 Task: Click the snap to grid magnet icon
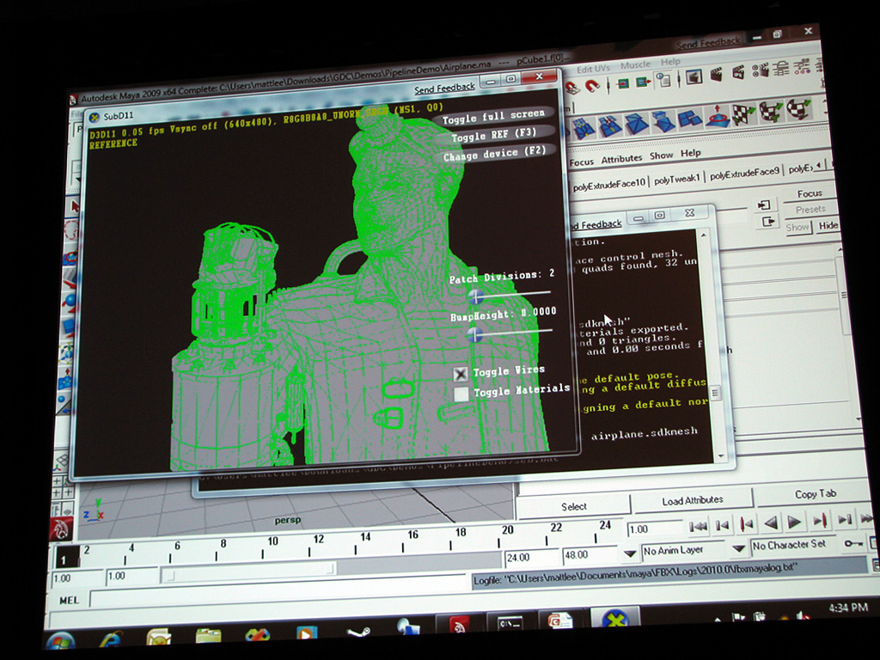(572, 89)
